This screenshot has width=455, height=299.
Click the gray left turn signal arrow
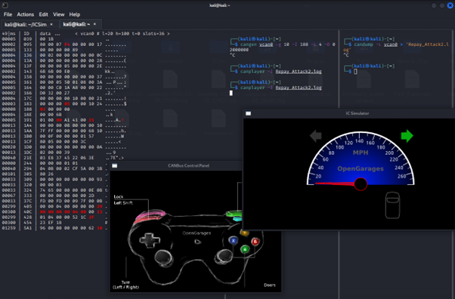[316, 135]
